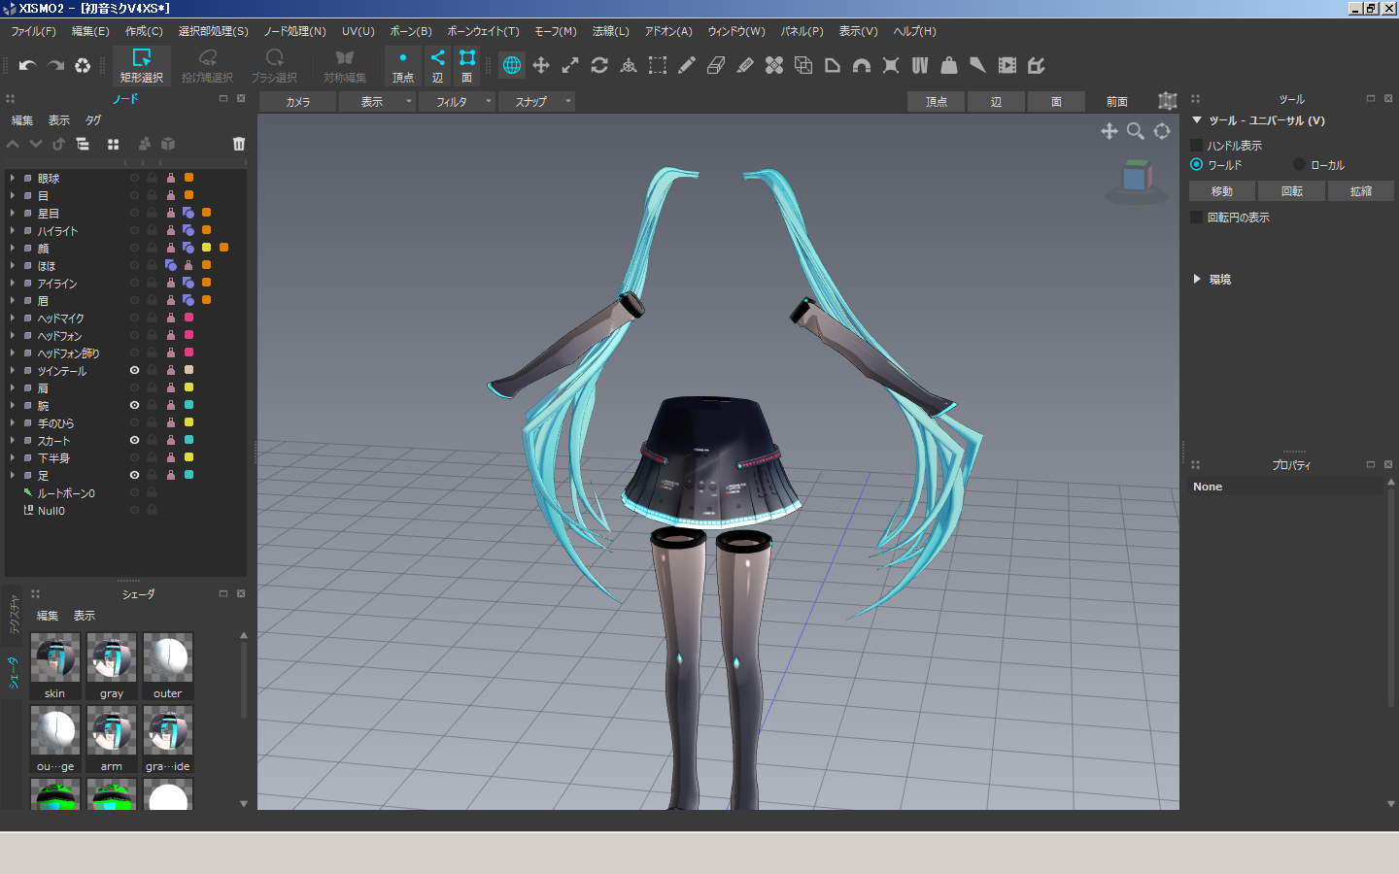Check the ハンドル表示 checkbox
The height and width of the screenshot is (874, 1399).
[1197, 145]
